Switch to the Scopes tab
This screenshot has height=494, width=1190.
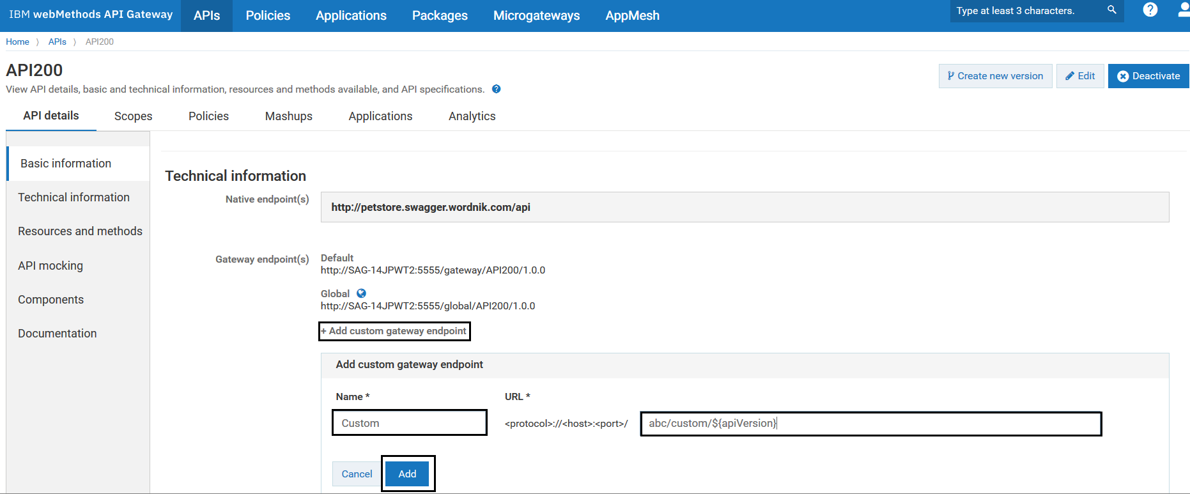coord(133,116)
